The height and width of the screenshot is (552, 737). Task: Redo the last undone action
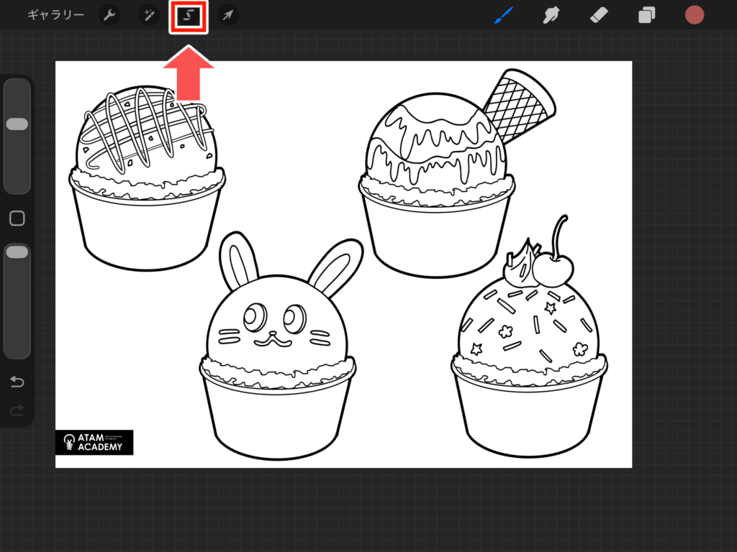[x=17, y=410]
